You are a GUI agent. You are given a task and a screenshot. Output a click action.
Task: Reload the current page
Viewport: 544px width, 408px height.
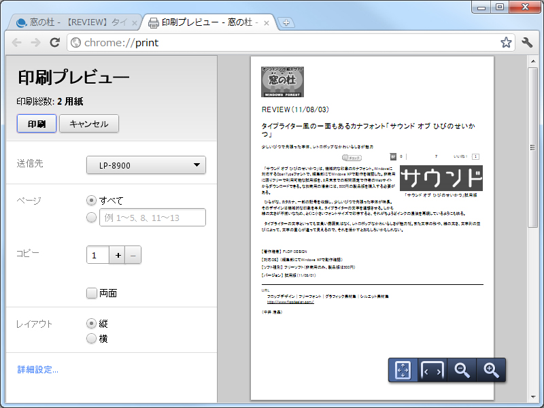point(55,42)
